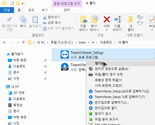The width and height of the screenshot is (155, 125).
Task: Click the Application Tools (응용 프로그램 도구) header
Action: [67, 4]
